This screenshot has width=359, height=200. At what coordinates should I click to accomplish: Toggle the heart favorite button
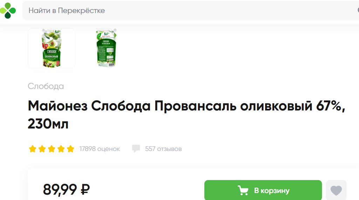point(336,190)
